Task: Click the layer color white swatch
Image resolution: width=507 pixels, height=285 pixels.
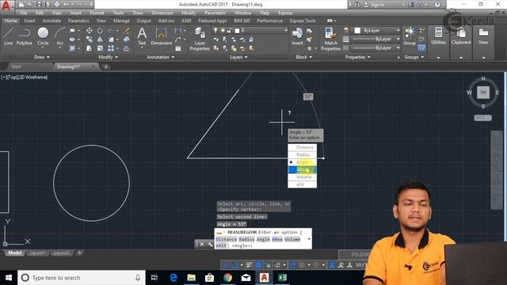Action: tap(237, 31)
